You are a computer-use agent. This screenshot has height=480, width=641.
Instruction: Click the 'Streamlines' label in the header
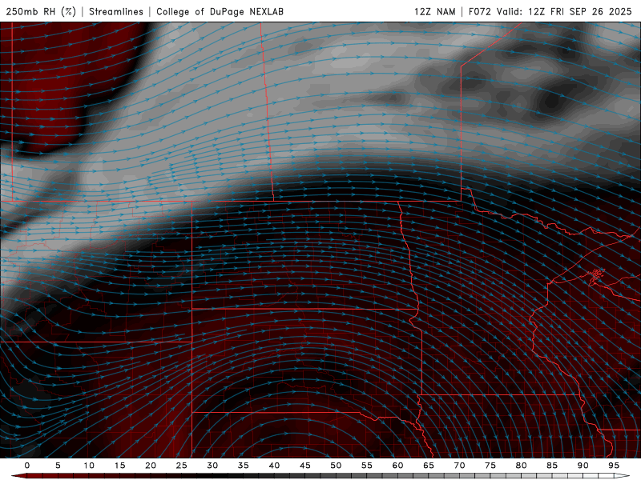click(116, 11)
